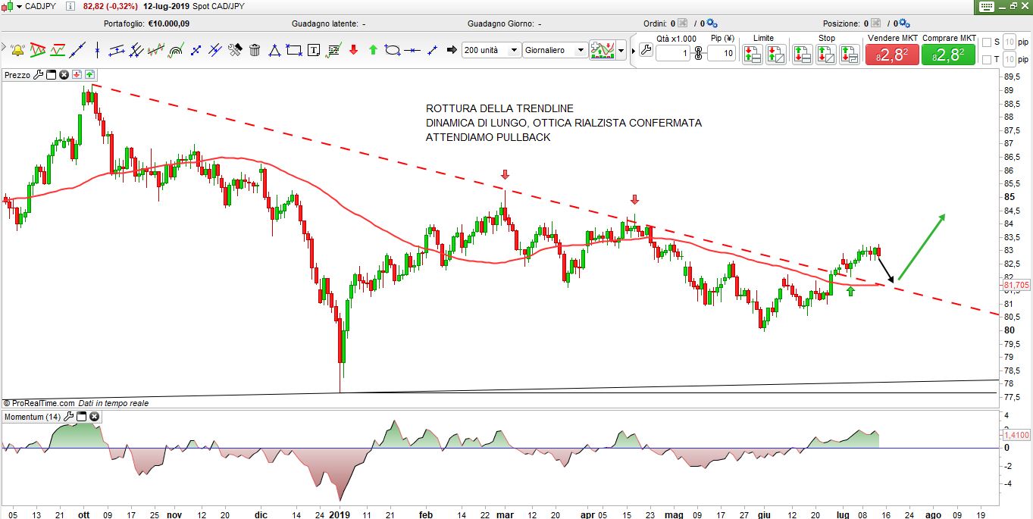The width and height of the screenshot is (1033, 519).
Task: Open the add indicator menu arrow
Action: pos(621,51)
